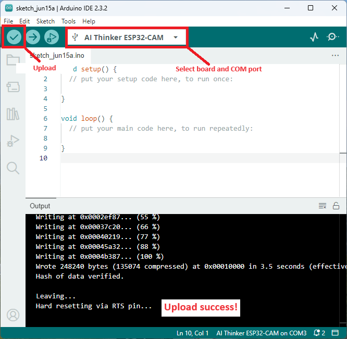This screenshot has height=339, width=347.
Task: Open the sidebar Debug panel
Action: tap(13, 141)
